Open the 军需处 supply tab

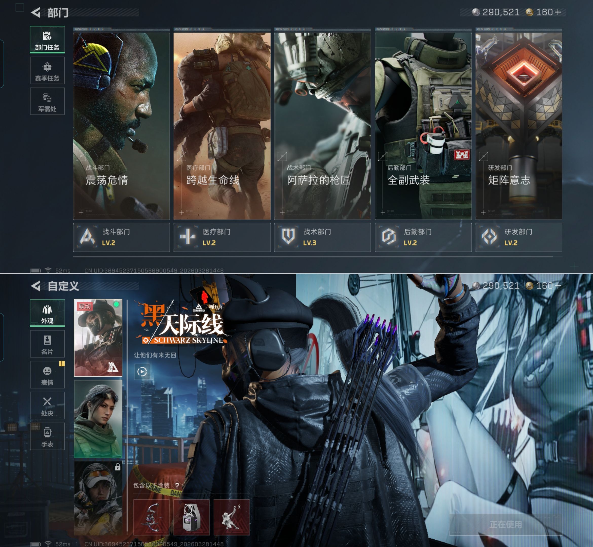click(x=47, y=102)
